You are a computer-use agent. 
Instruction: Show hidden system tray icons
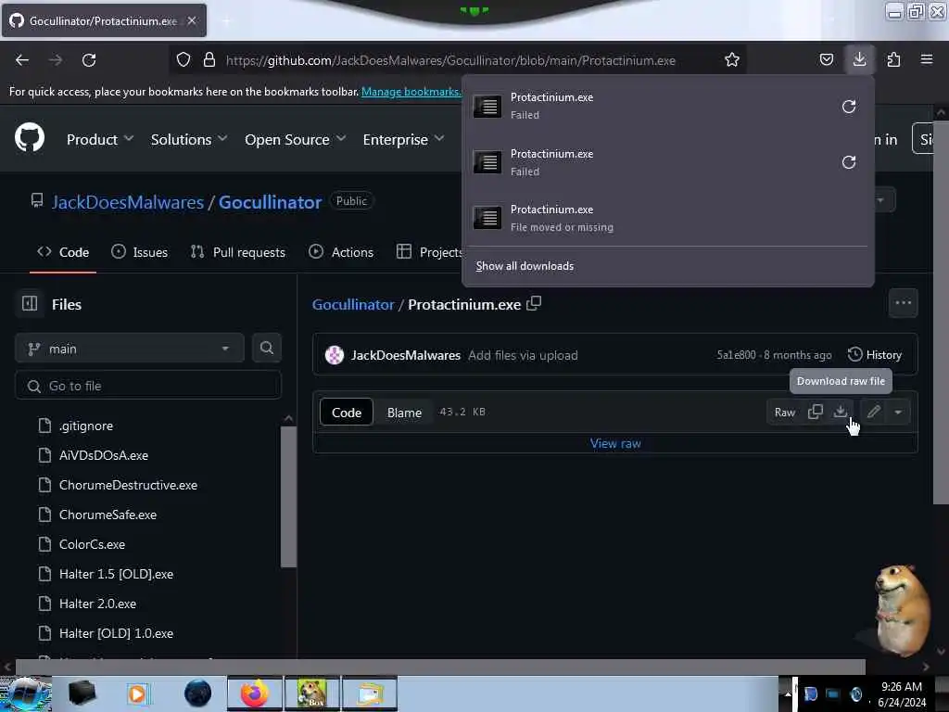788,693
